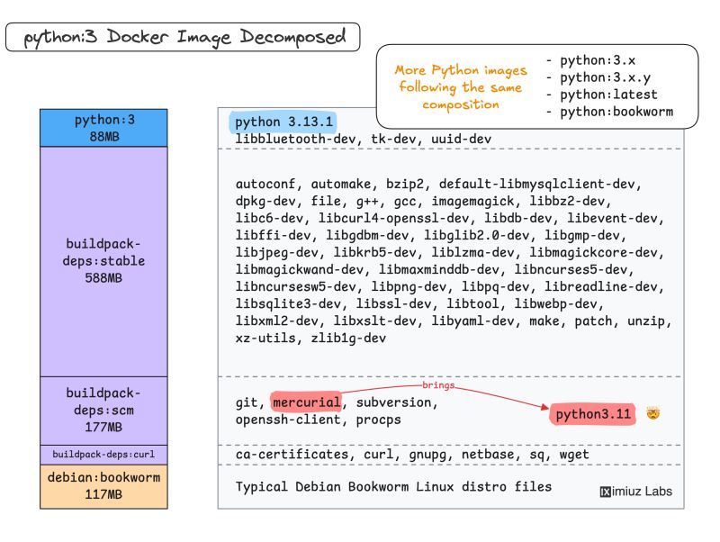This screenshot has width=720, height=542.
Task: Click the 'imagemagick' package name
Action: click(x=472, y=201)
